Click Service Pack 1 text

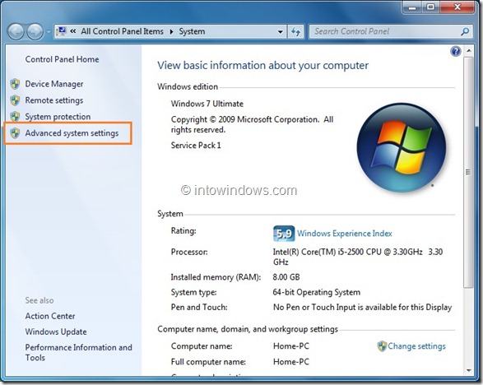pyautogui.click(x=196, y=146)
